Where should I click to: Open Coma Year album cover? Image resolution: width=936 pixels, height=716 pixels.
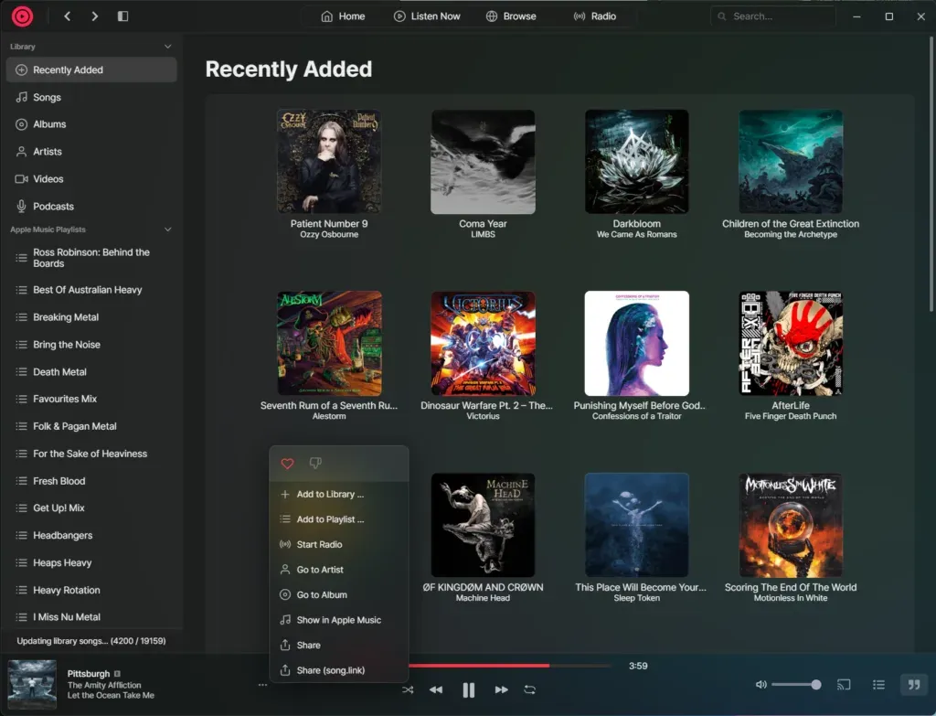coord(483,161)
